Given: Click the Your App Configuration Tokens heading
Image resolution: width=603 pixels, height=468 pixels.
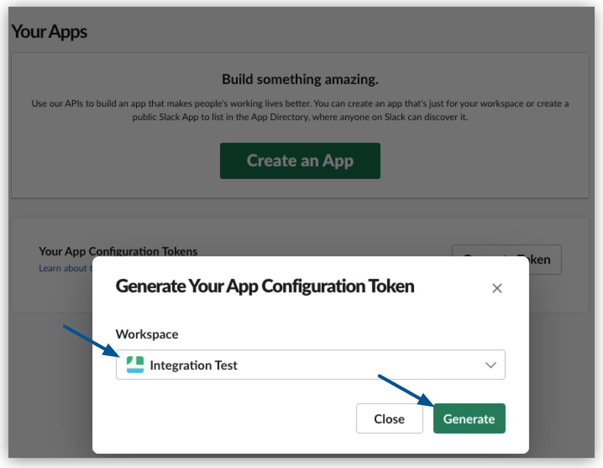Looking at the screenshot, I should pyautogui.click(x=118, y=251).
